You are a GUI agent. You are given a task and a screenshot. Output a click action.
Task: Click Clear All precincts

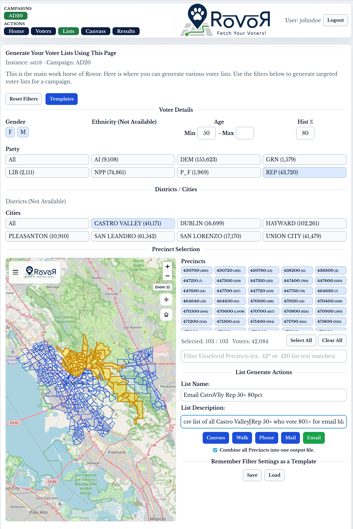[x=332, y=340]
